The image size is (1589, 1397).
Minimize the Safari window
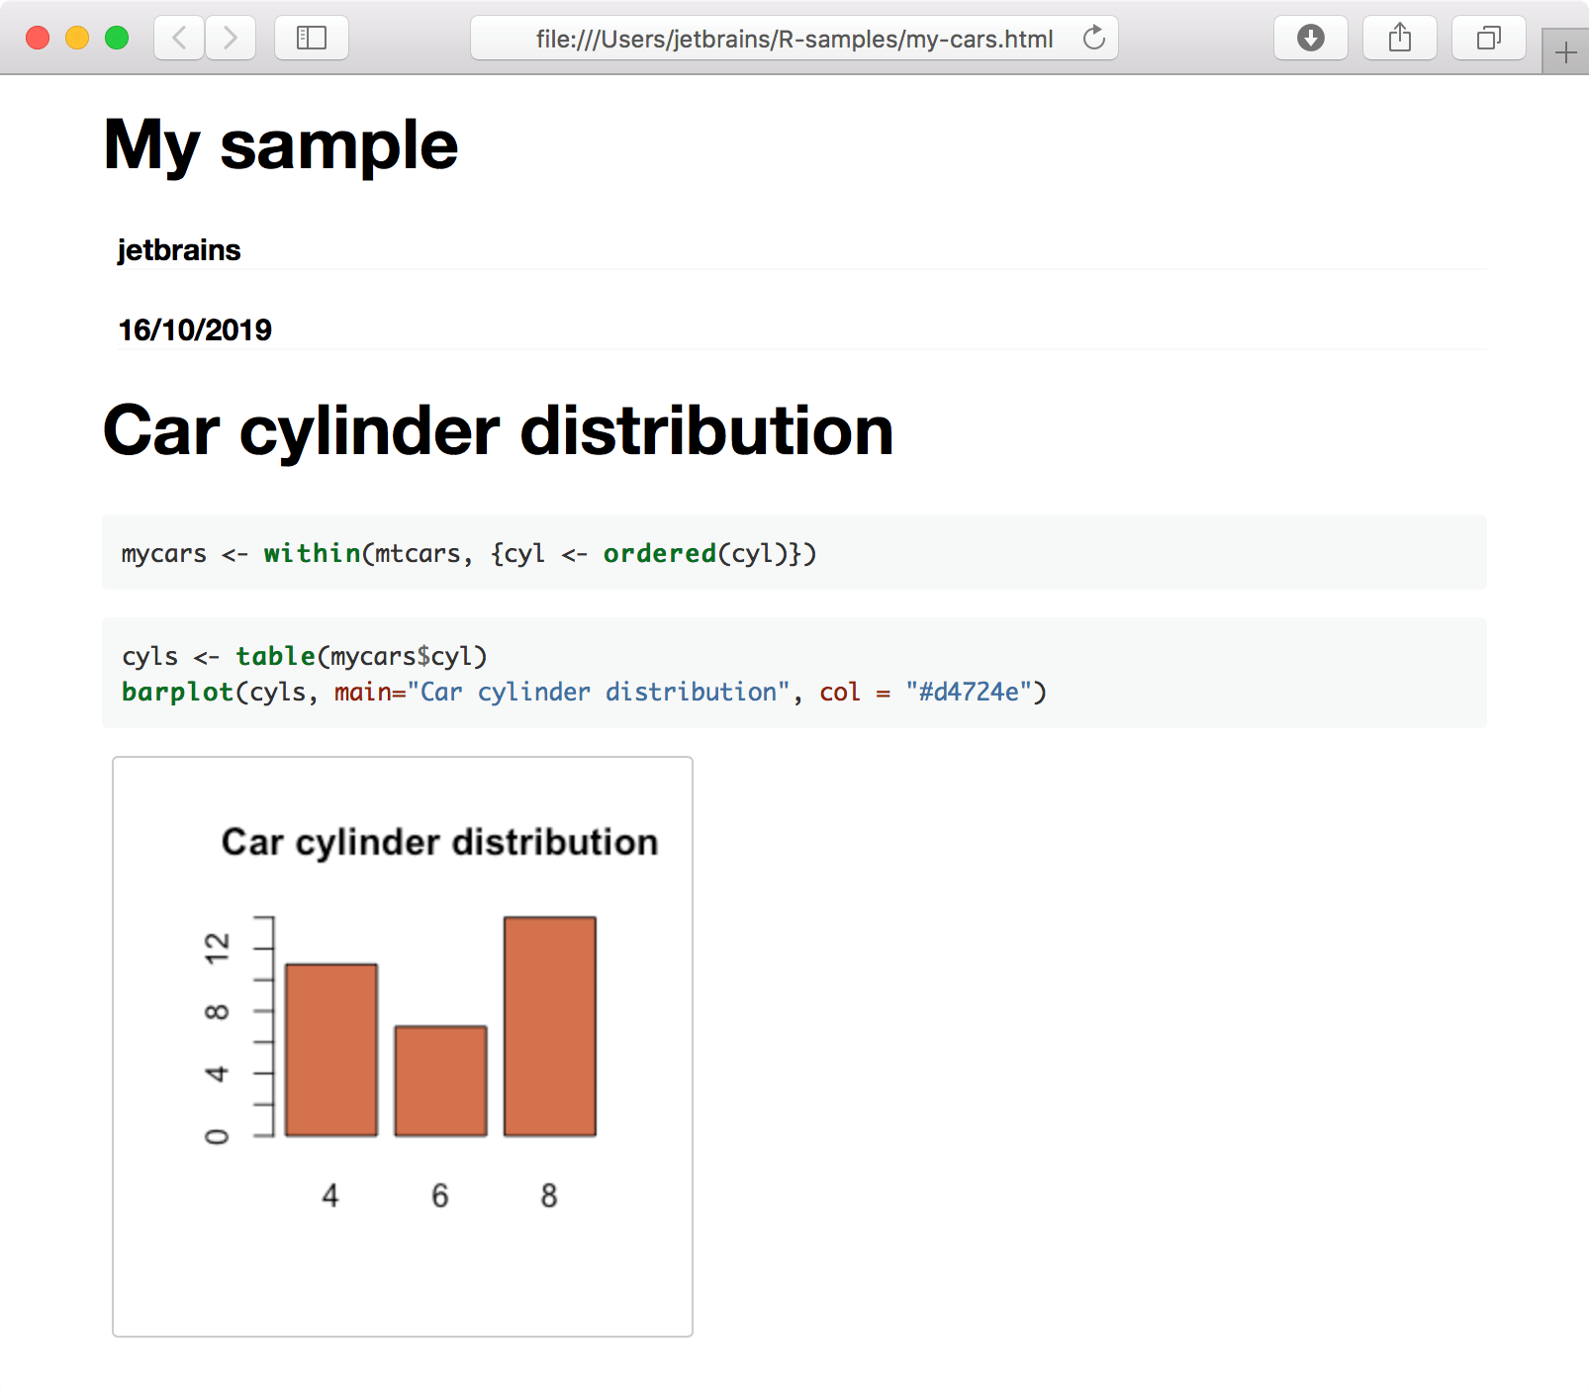[77, 36]
